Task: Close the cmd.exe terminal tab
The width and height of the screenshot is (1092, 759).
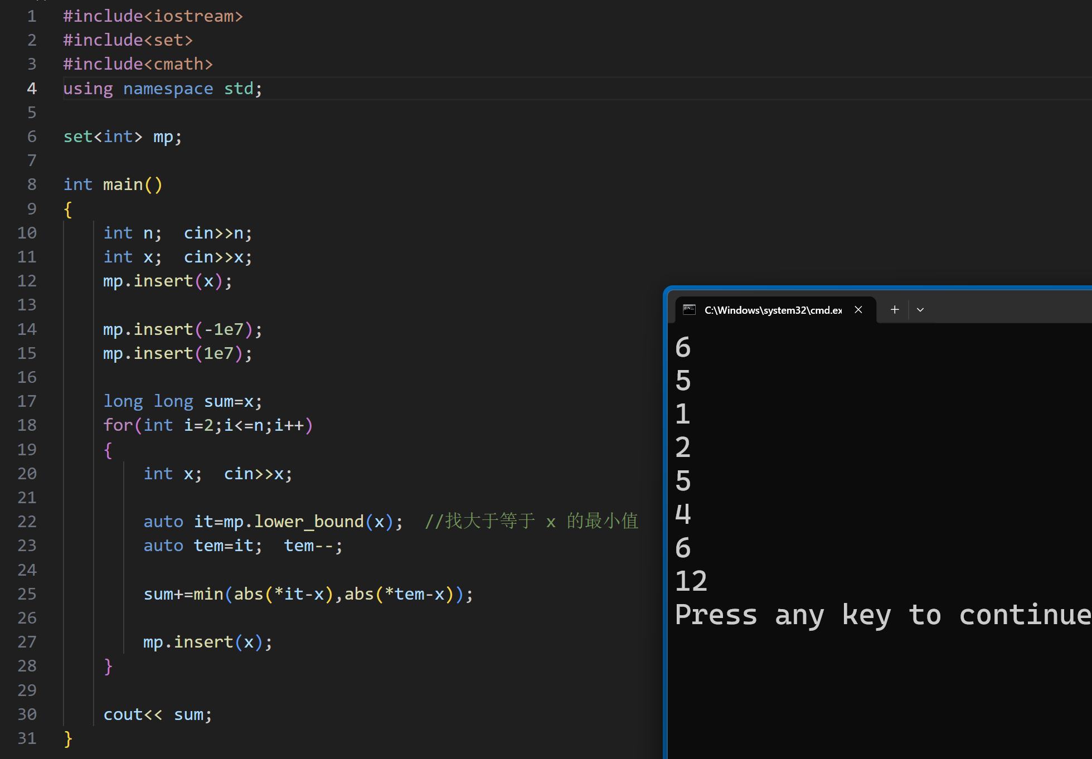Action: point(858,310)
